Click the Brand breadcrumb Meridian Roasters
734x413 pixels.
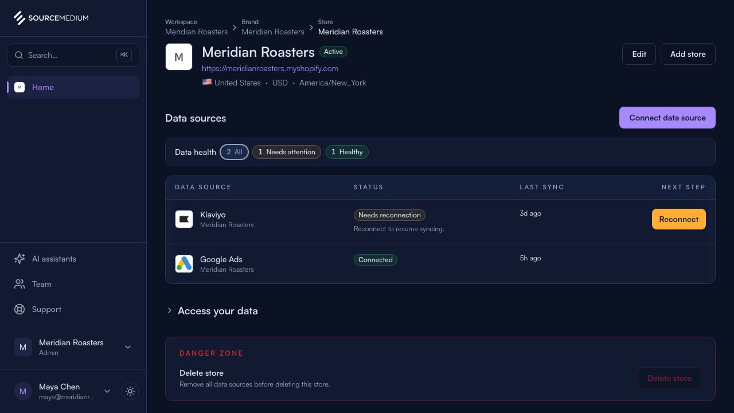pyautogui.click(x=273, y=32)
